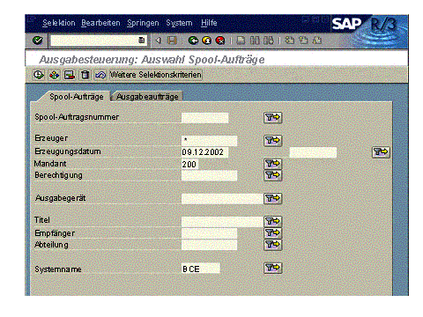Click the trash can delete icon
Image resolution: width=423 pixels, height=317 pixels.
tap(85, 75)
